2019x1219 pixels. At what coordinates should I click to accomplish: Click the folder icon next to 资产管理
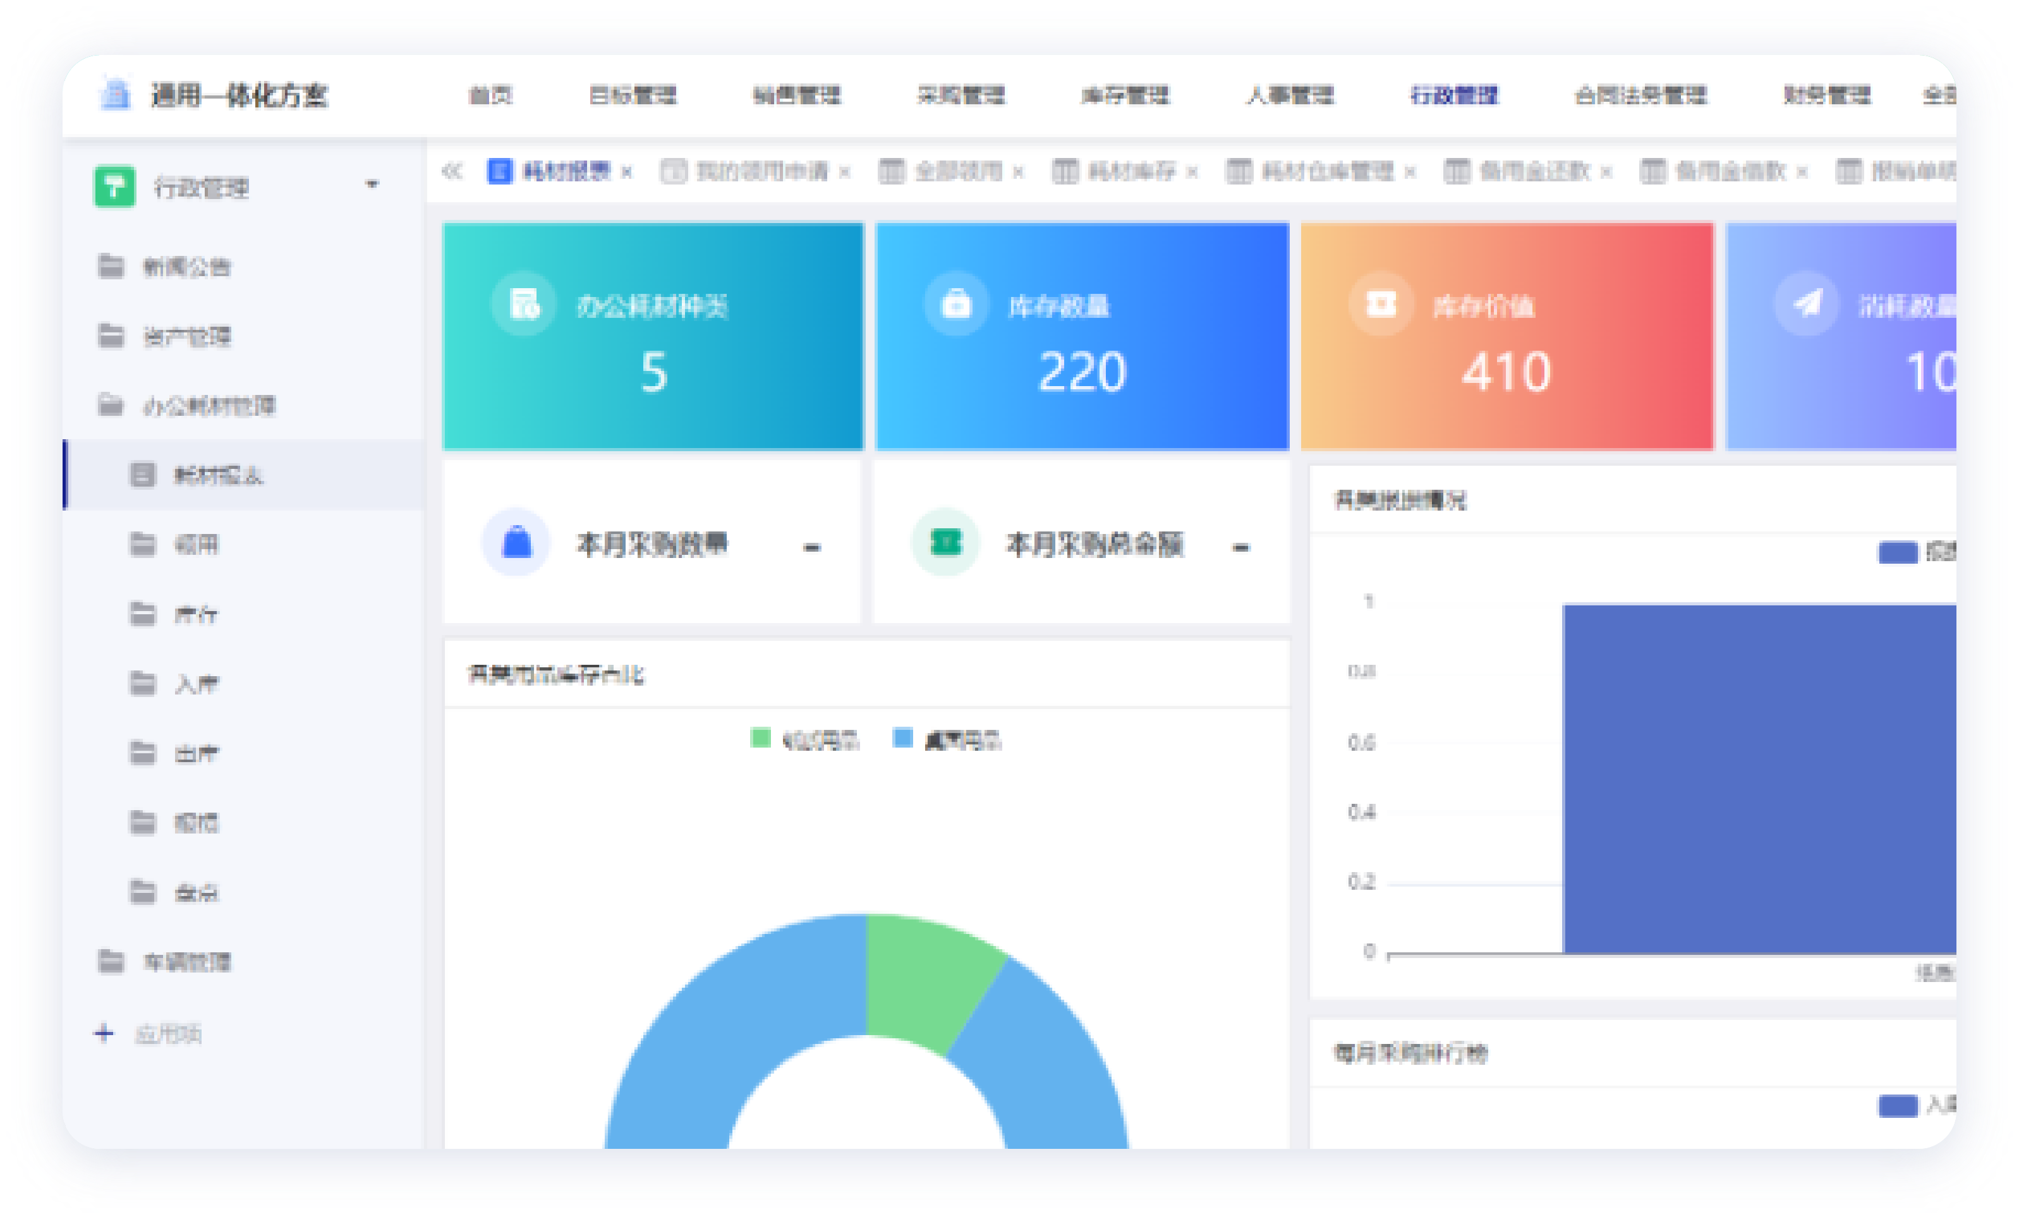(x=111, y=336)
